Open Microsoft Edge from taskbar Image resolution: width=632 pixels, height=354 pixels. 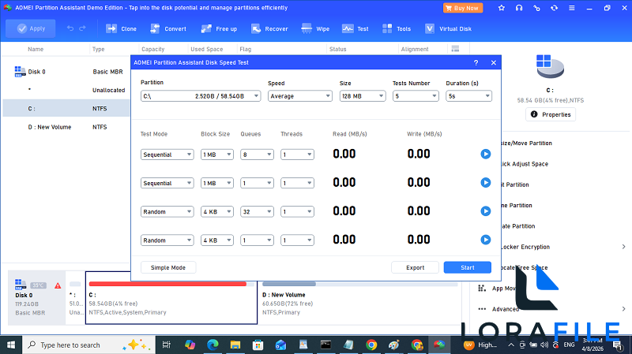pos(213,345)
